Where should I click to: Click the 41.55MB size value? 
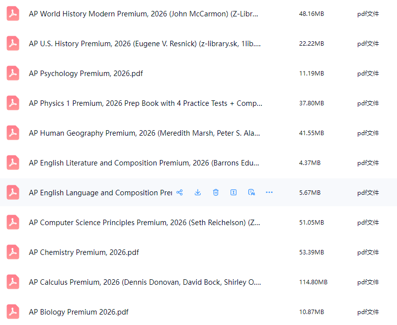(x=312, y=133)
